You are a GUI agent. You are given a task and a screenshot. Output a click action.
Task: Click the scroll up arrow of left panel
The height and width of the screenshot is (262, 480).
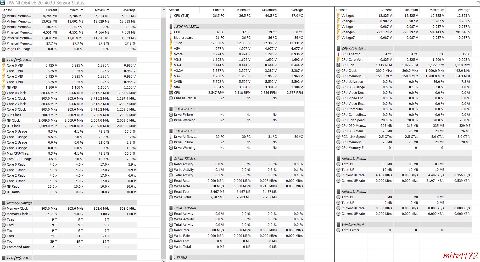pyautogui.click(x=164, y=10)
